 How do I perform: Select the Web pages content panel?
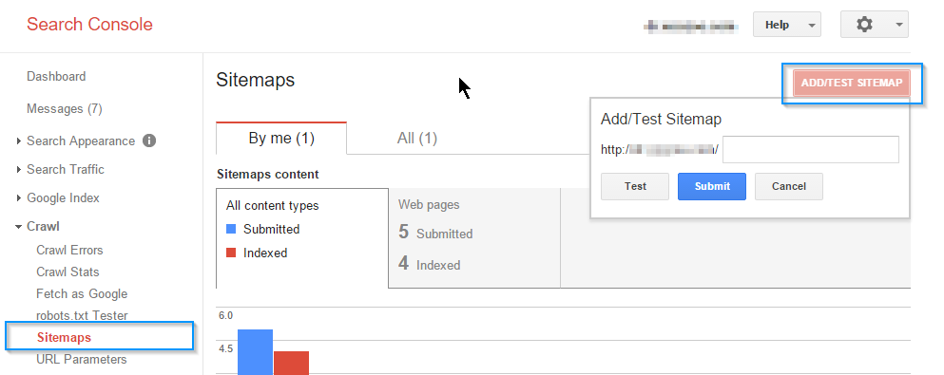tap(474, 238)
